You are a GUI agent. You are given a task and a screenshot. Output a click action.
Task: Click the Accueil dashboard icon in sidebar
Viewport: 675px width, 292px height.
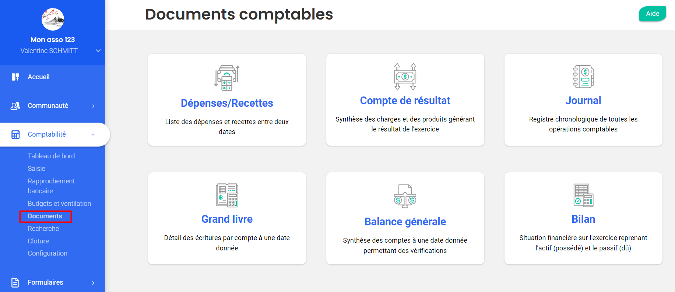[15, 77]
